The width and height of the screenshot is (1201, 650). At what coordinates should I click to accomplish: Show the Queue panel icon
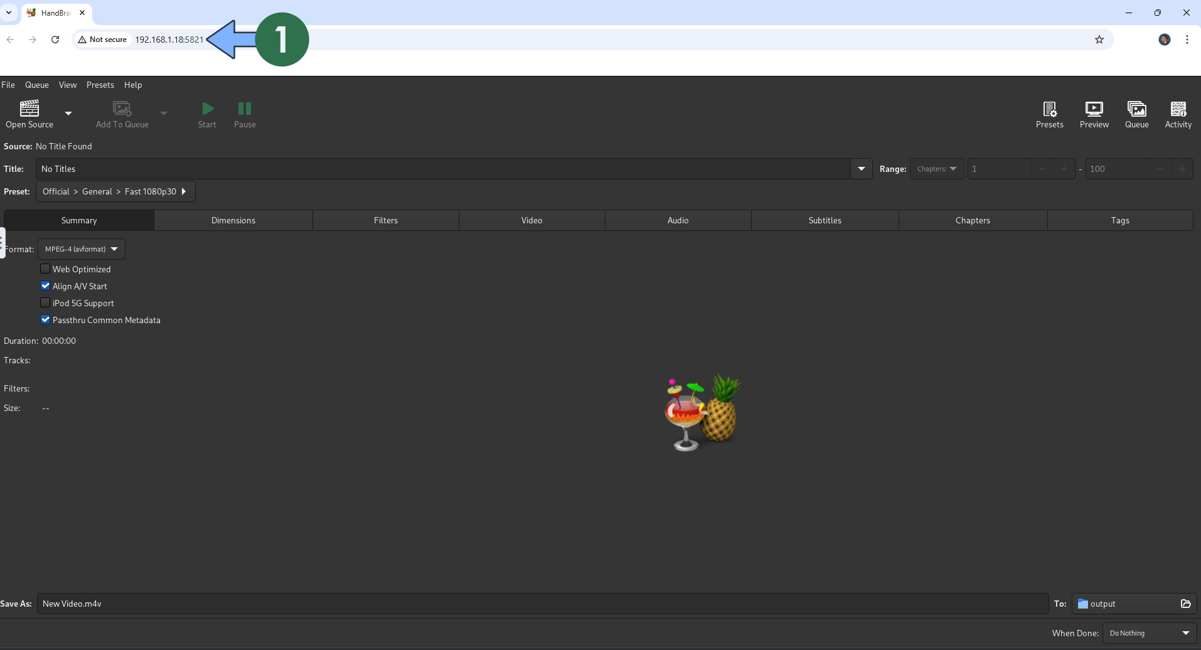click(x=1136, y=110)
